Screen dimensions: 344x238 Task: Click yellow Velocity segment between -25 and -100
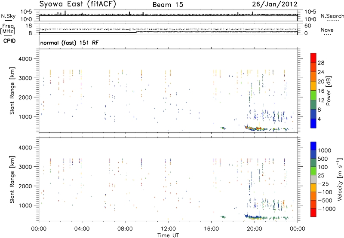(x=313, y=188)
